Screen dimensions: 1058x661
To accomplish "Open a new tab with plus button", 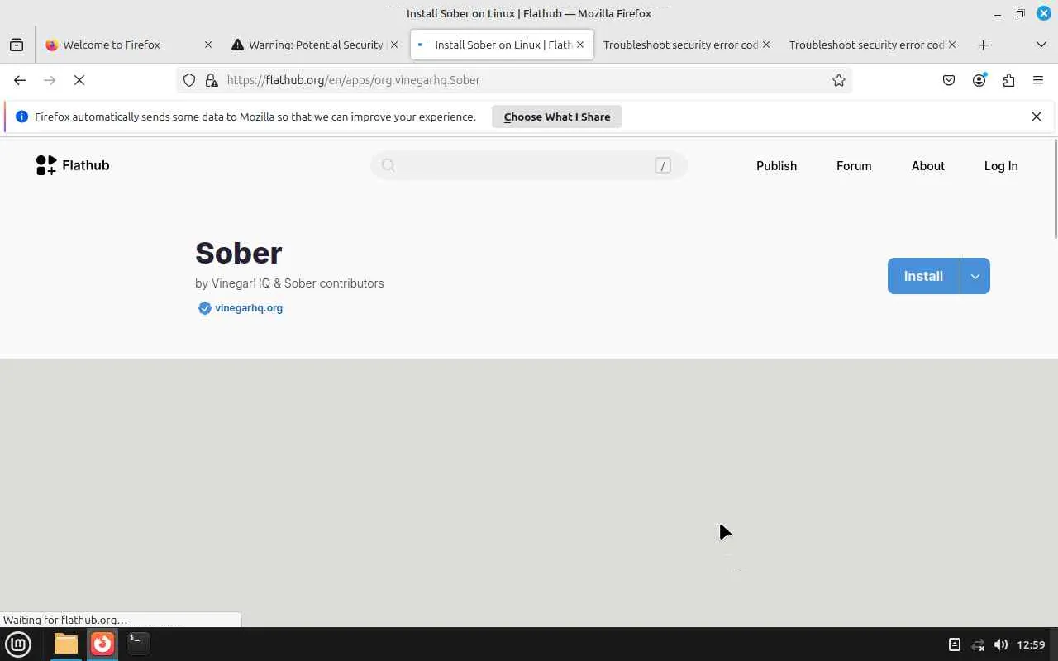I will [983, 45].
